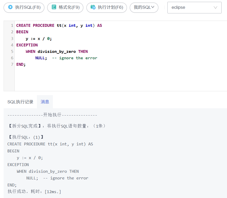Click line number 5 in editor gutter
The height and width of the screenshot is (198, 227).
coord(12,52)
